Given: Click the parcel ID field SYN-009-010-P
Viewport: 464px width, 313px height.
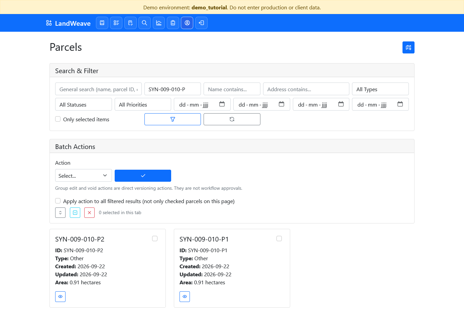Looking at the screenshot, I should point(172,89).
